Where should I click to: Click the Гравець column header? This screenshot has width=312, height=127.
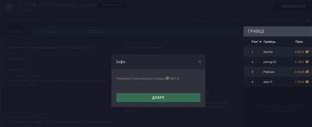269,42
